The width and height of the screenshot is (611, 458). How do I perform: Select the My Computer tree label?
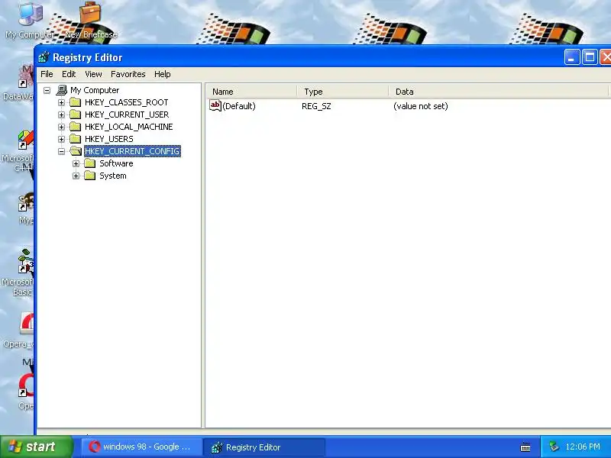(95, 90)
